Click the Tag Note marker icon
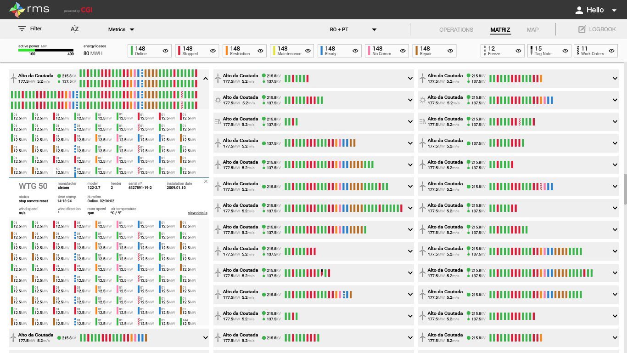 coord(531,51)
